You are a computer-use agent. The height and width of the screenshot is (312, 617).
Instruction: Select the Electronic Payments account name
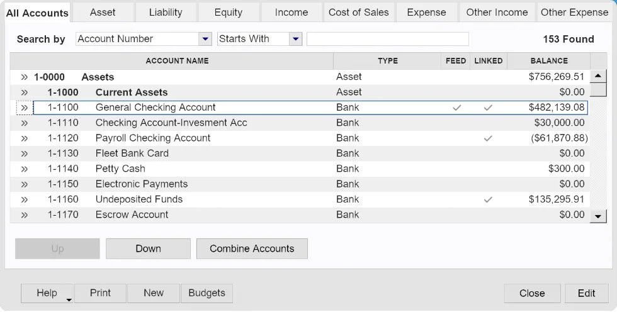click(x=142, y=184)
